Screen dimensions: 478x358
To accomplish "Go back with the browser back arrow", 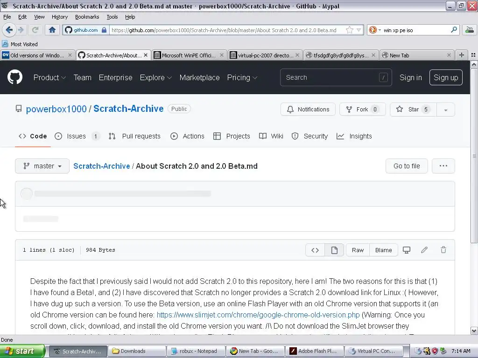I will [x=9, y=30].
